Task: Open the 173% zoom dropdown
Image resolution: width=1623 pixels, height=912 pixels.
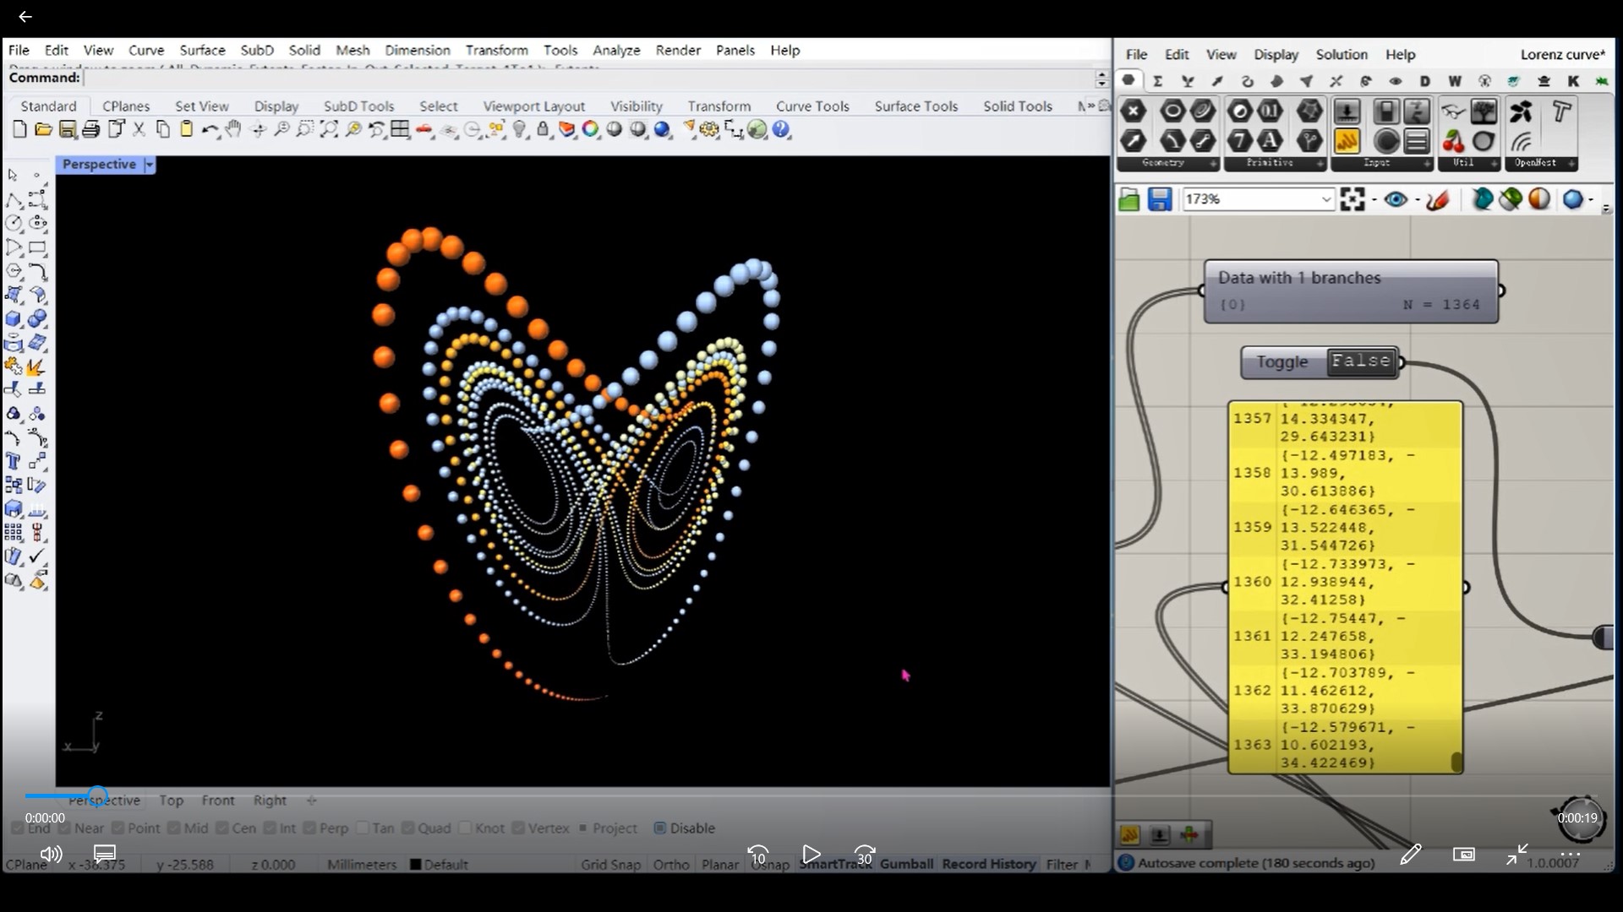Action: click(1325, 199)
